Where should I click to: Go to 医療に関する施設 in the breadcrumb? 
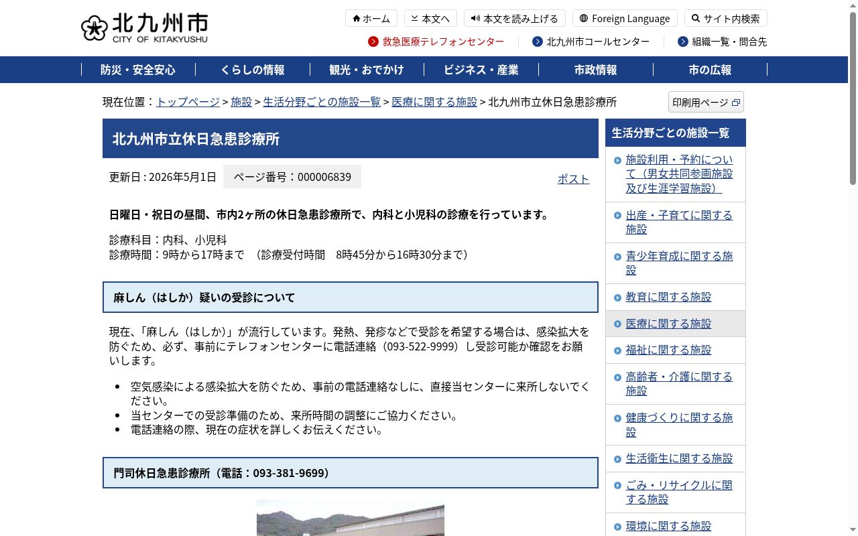pyautogui.click(x=434, y=102)
